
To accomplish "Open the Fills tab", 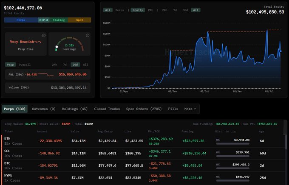I will (x=173, y=109).
